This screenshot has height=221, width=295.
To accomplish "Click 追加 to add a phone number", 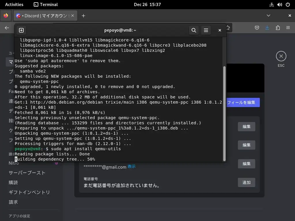I will (247, 182).
